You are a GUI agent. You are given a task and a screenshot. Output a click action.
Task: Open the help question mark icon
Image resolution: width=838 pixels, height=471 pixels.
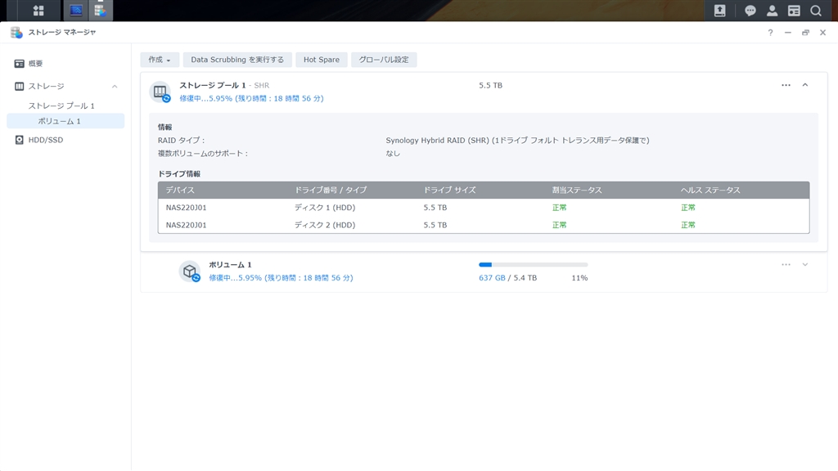coord(770,33)
